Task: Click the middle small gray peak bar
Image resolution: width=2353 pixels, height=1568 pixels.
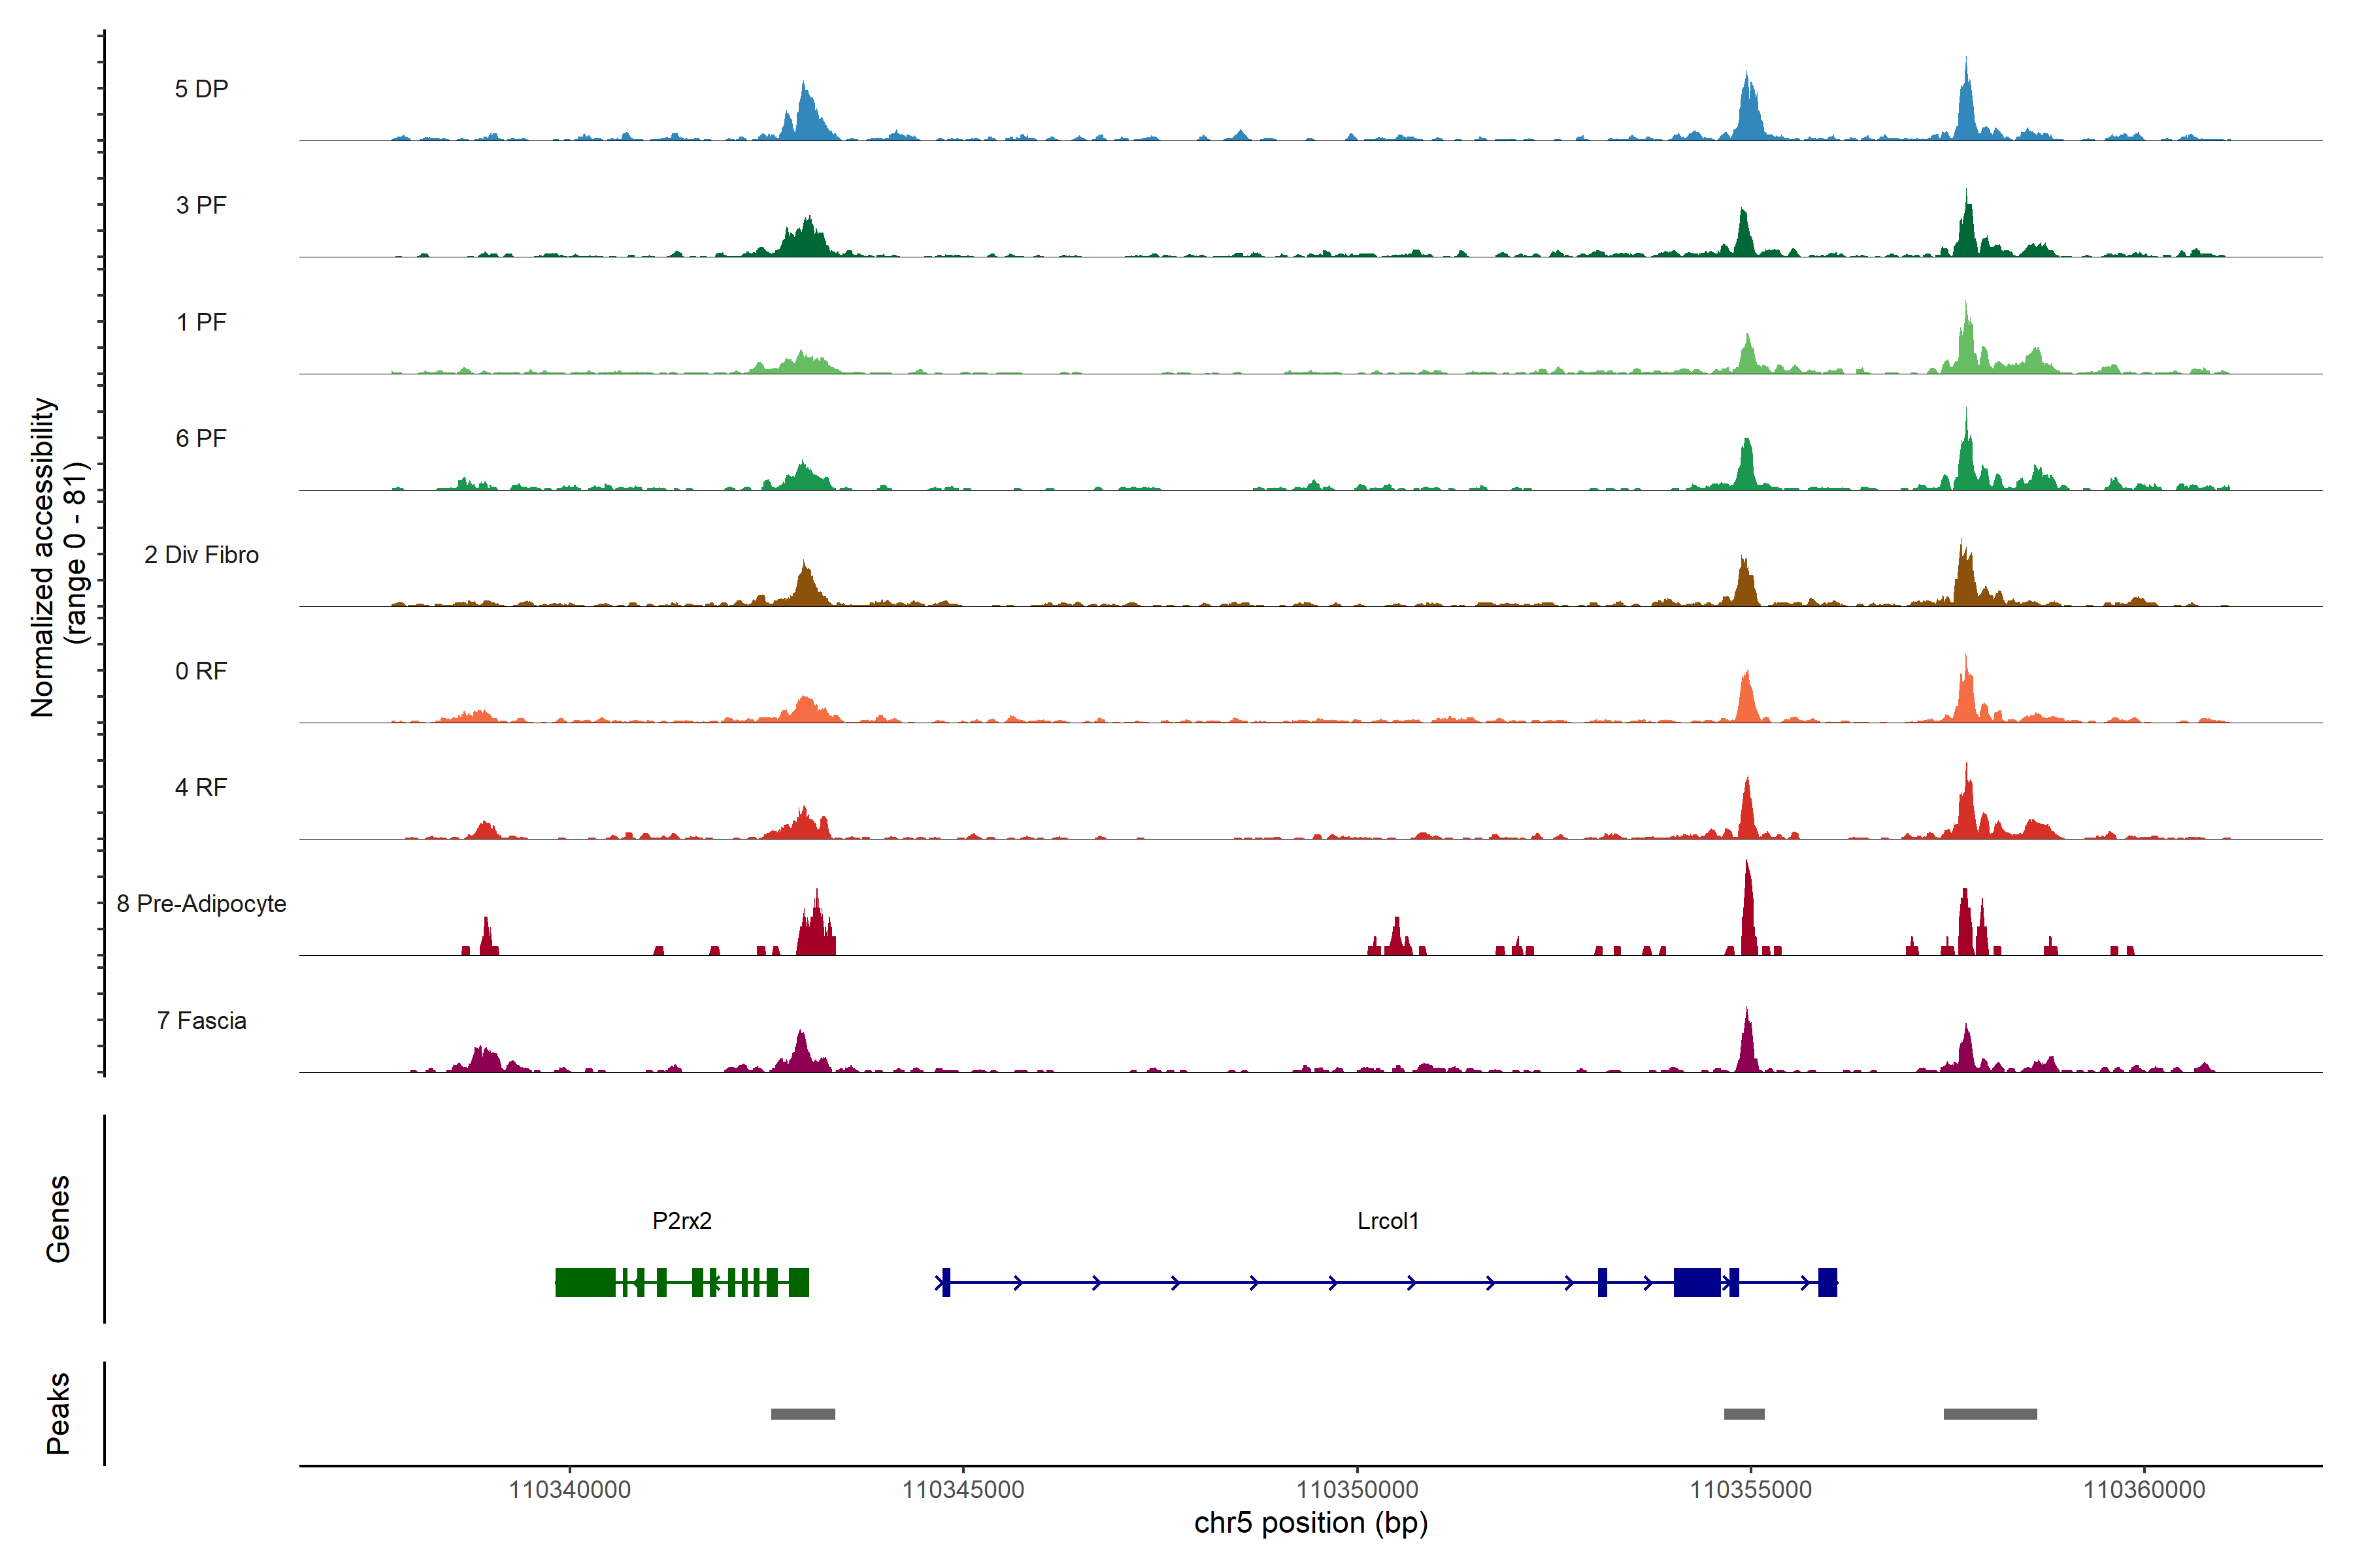Action: (x=1744, y=1414)
